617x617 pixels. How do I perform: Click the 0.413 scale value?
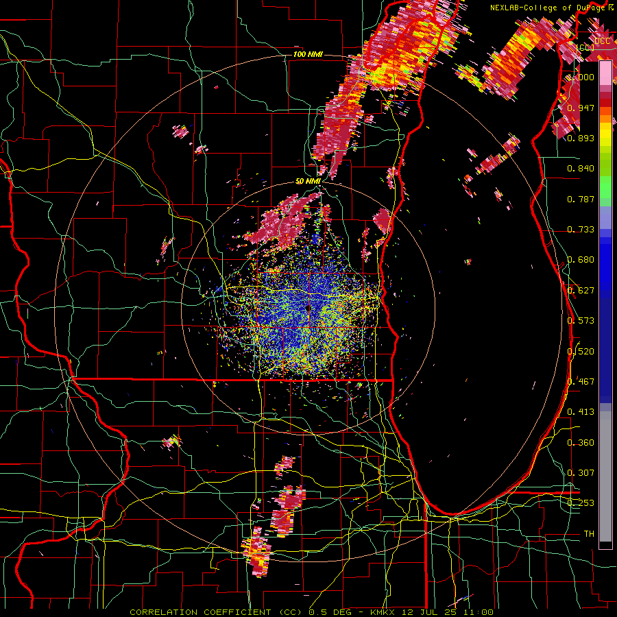[x=581, y=412]
